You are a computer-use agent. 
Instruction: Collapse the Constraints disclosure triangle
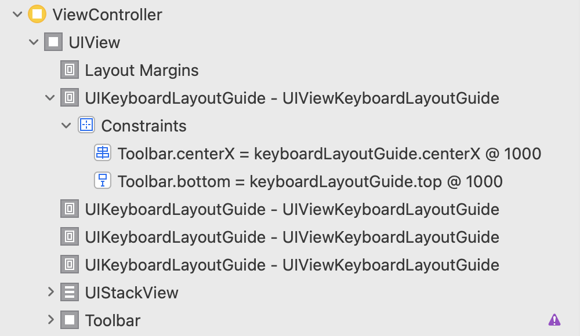[66, 126]
